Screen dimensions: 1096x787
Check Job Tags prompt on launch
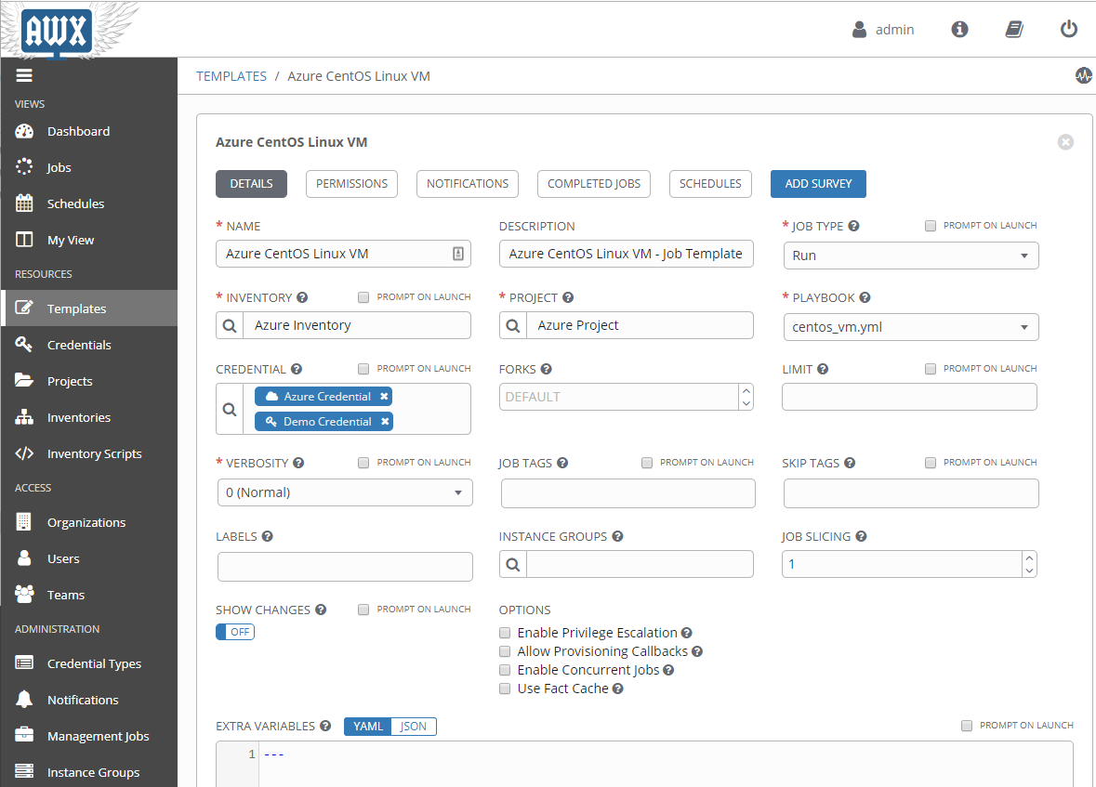647,463
